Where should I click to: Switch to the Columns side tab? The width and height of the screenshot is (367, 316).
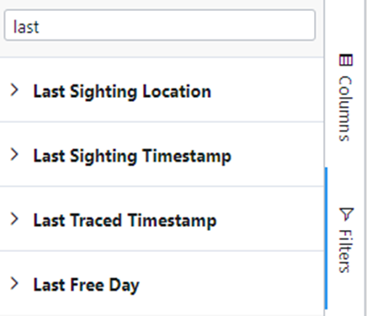[x=345, y=98]
